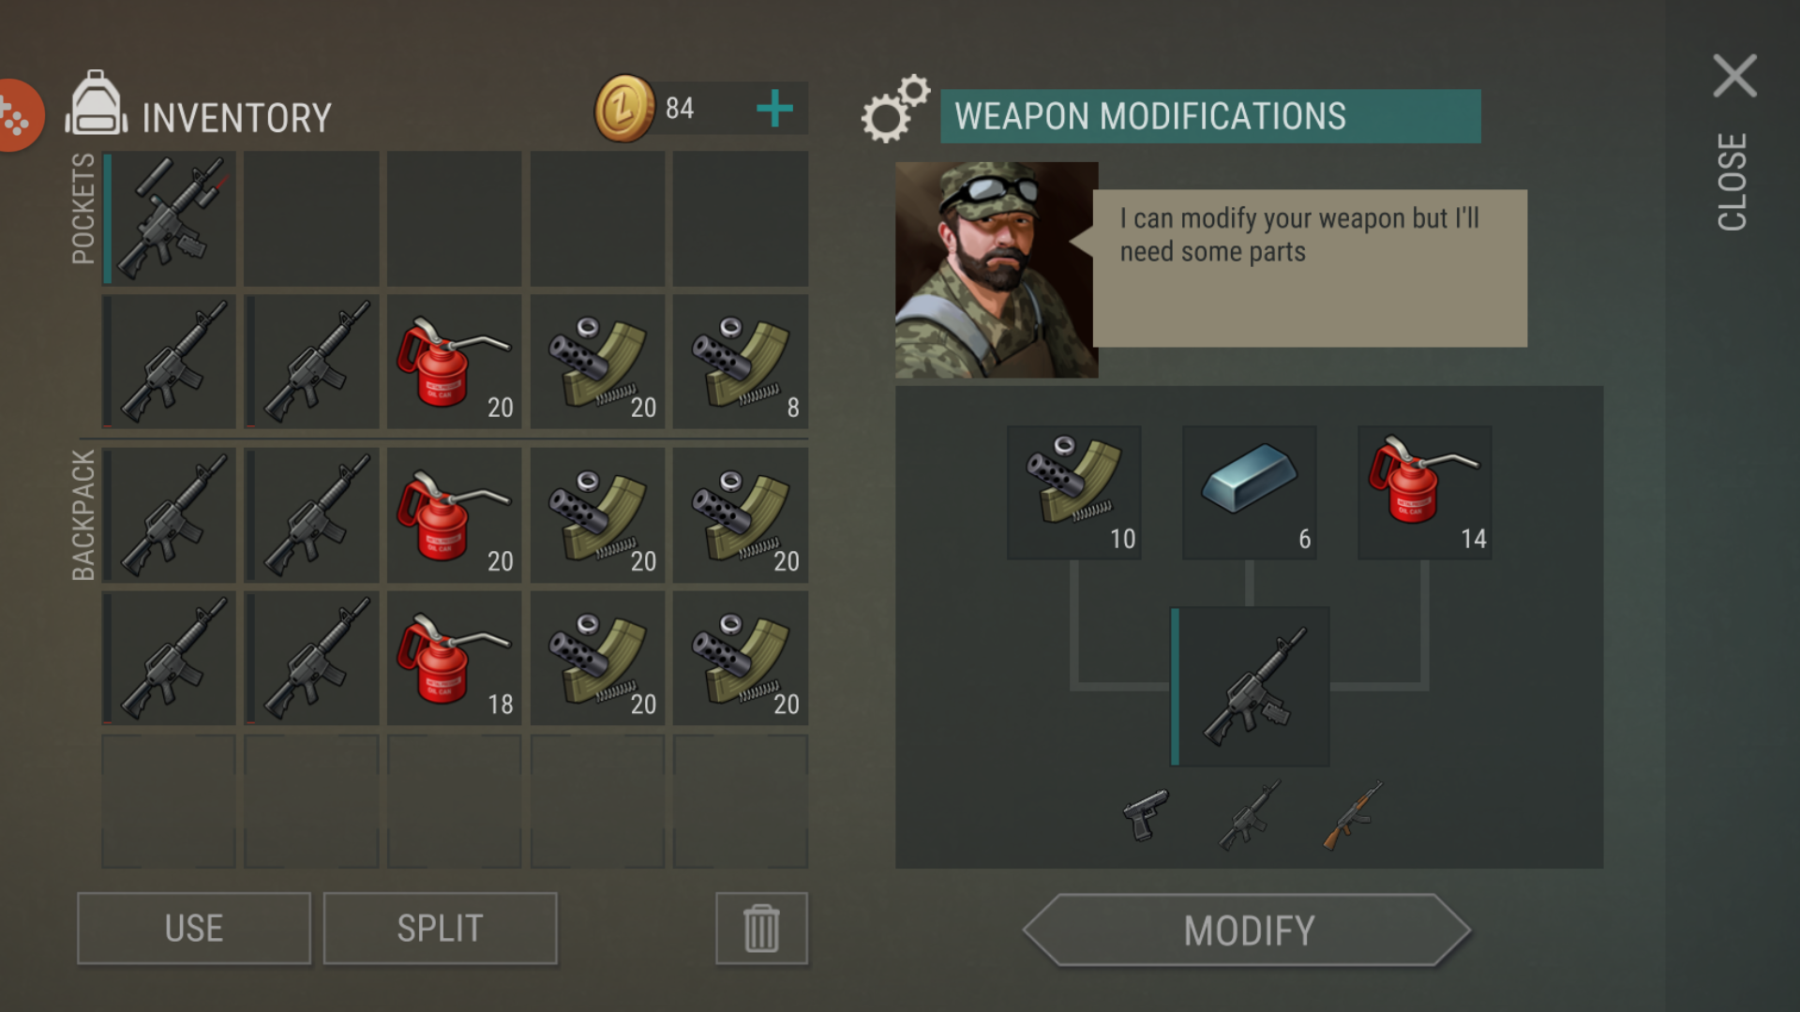Viewport: 1800px width, 1012px height.
Task: Choose the AK-47 weapon type icon
Action: [x=1353, y=814]
